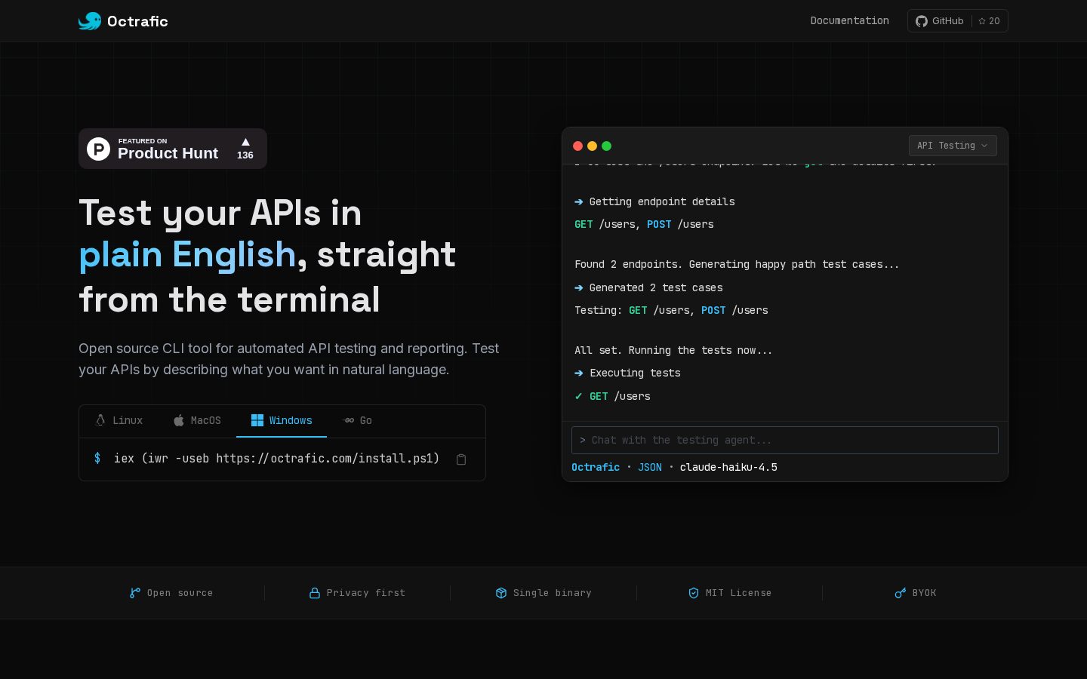Select the MacOS install tab

[x=197, y=420]
